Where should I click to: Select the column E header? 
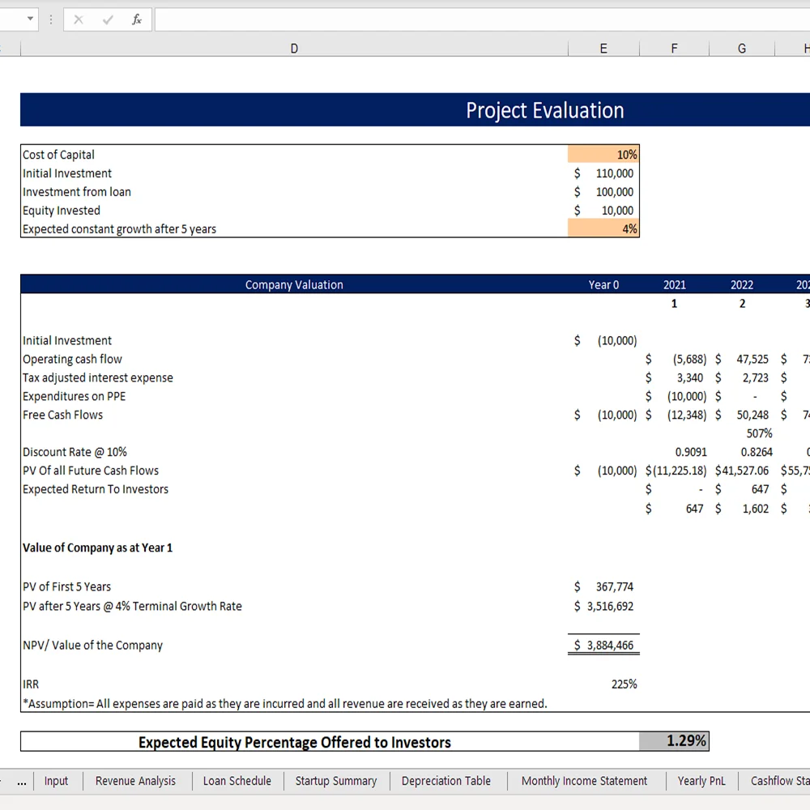click(x=603, y=49)
